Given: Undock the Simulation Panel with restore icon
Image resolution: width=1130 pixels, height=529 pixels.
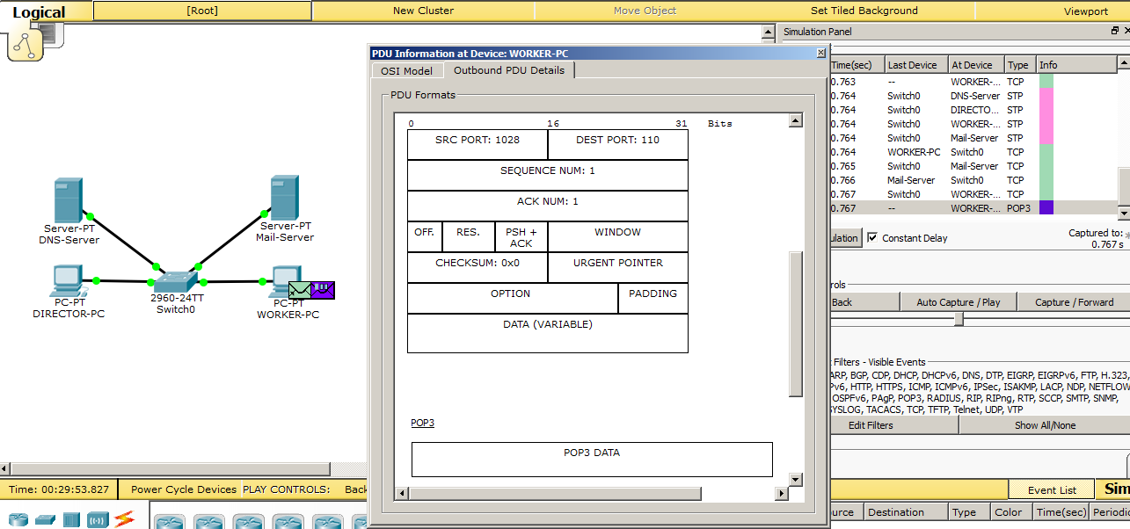Looking at the screenshot, I should tap(1115, 32).
